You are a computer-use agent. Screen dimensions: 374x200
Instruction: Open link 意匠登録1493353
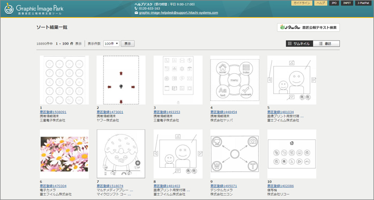[167, 112]
